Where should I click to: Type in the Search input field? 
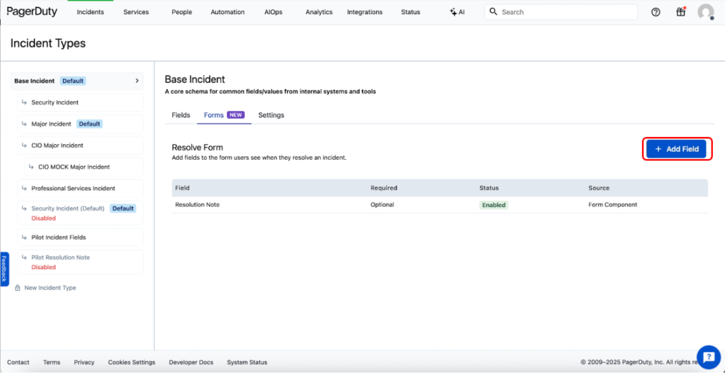tap(566, 12)
